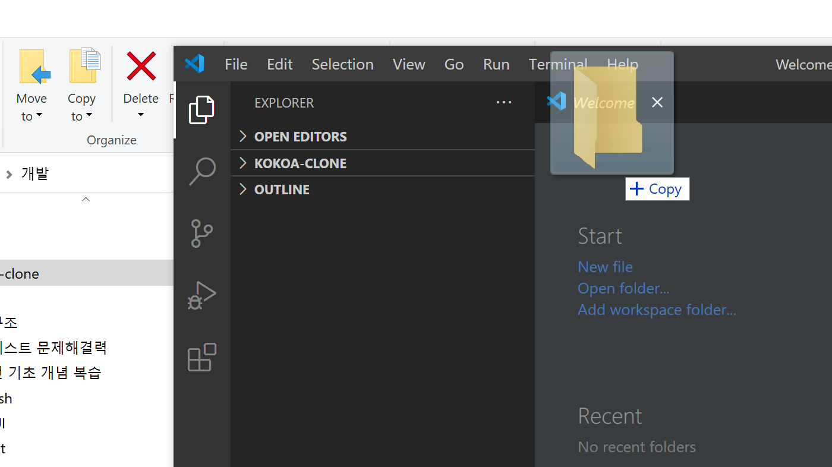
Task: Open the Search view in the activity bar
Action: 201,171
